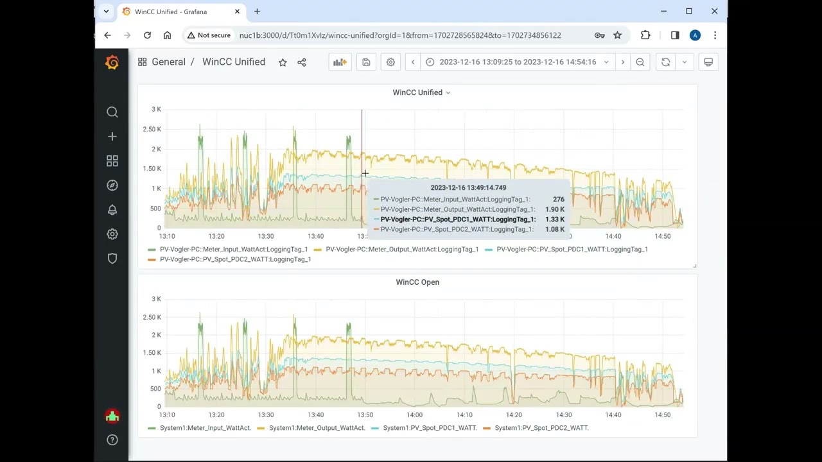Viewport: 822px width, 462px height.
Task: Toggle browser side panel
Action: click(x=675, y=35)
